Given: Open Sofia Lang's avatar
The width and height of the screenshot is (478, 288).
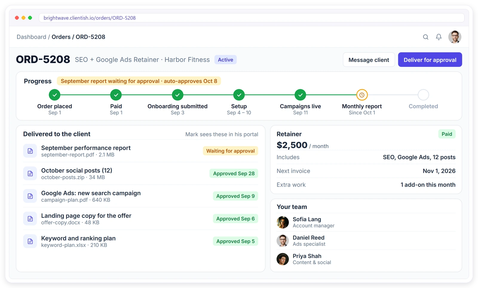Looking at the screenshot, I should click(283, 222).
